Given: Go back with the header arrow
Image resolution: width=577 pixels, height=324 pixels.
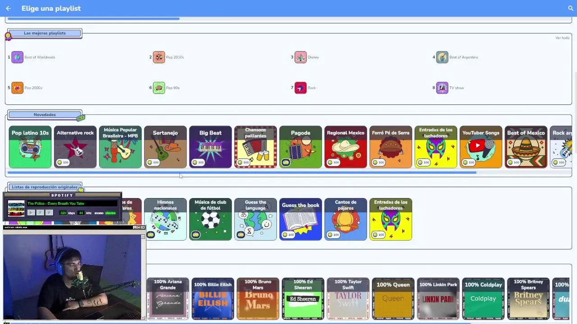Looking at the screenshot, I should point(8,8).
